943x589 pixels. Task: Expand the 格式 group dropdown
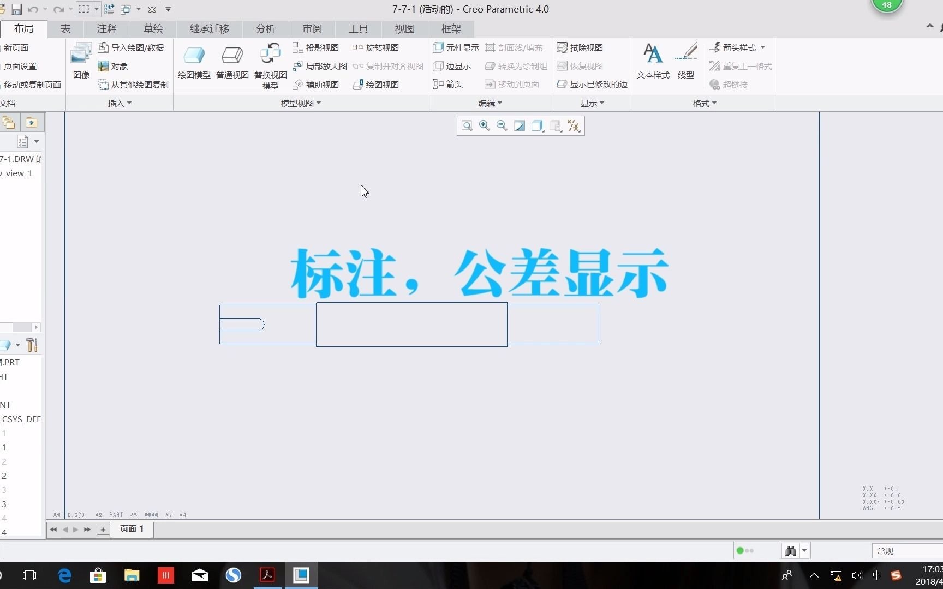[703, 103]
